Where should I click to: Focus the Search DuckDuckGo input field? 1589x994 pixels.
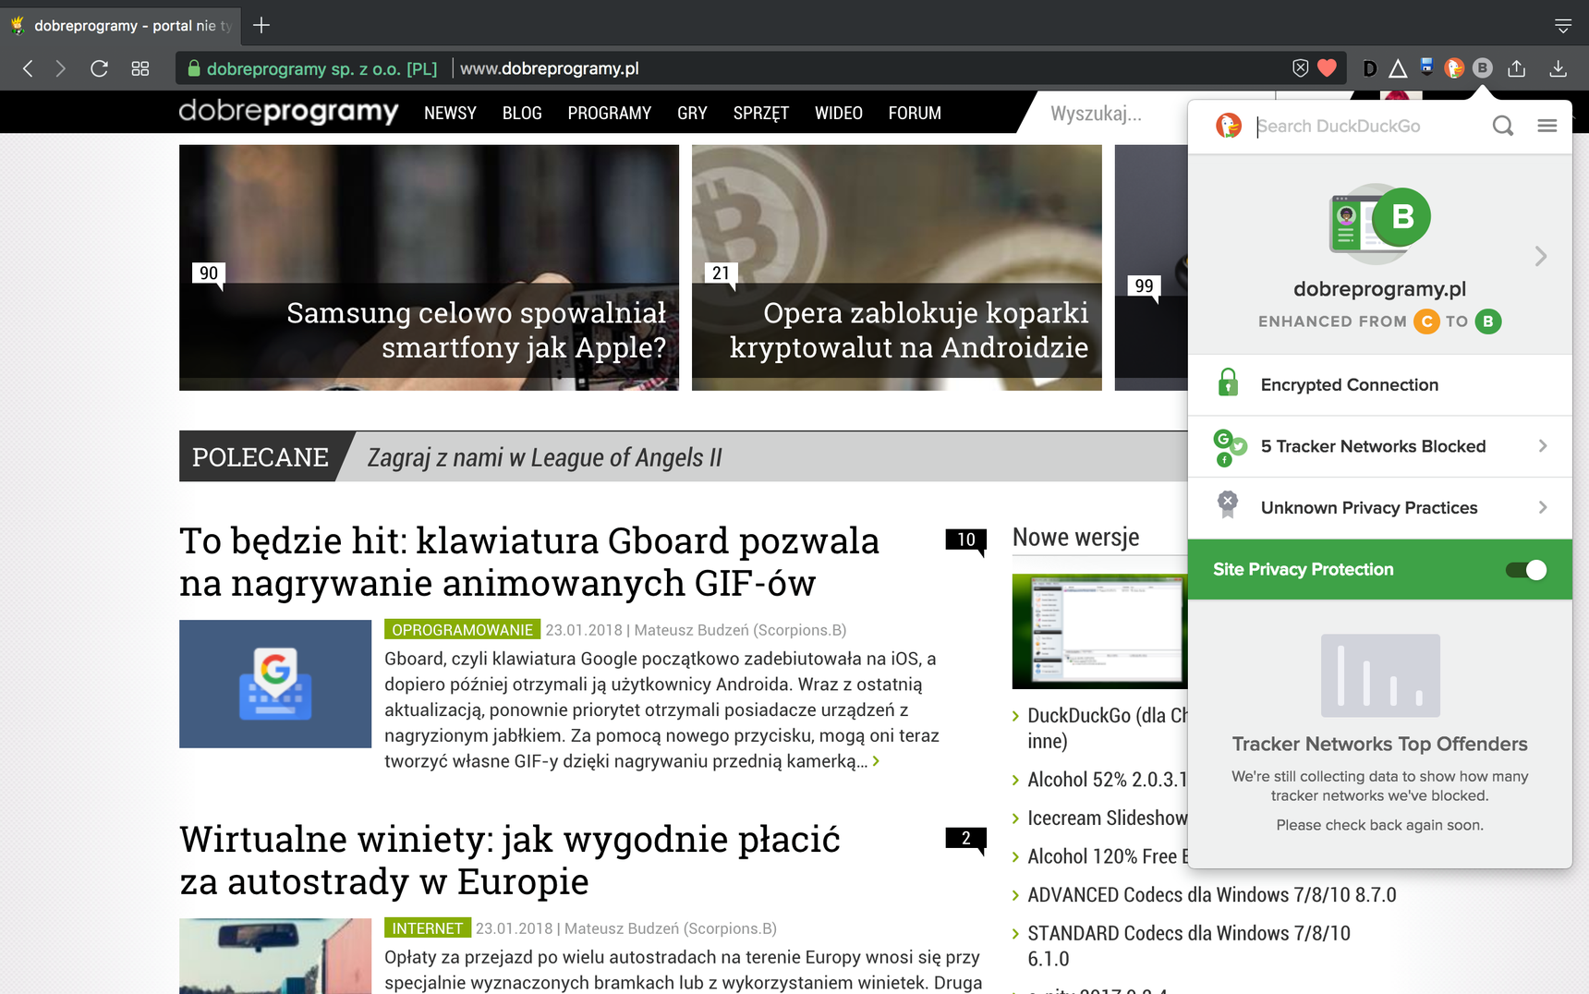(x=1370, y=126)
